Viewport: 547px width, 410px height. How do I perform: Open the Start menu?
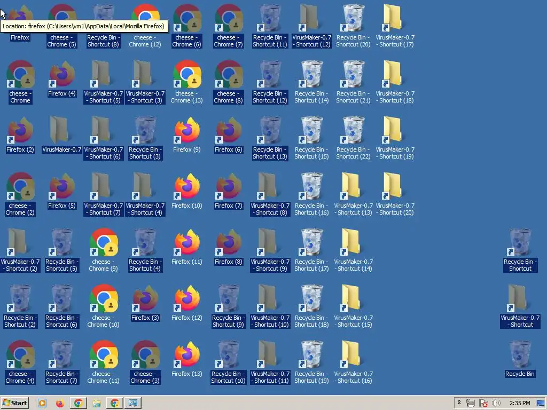click(x=14, y=403)
